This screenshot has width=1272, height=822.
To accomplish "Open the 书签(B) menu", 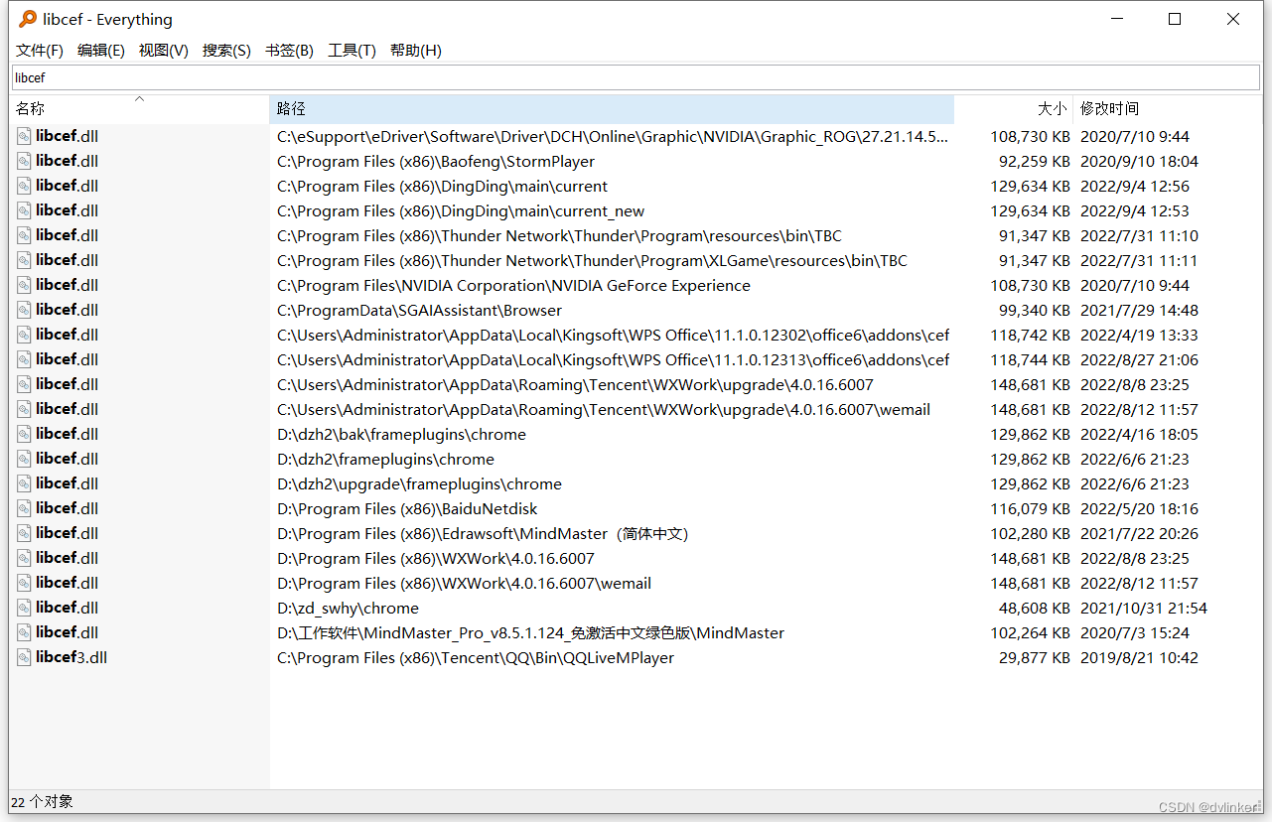I will pyautogui.click(x=289, y=51).
